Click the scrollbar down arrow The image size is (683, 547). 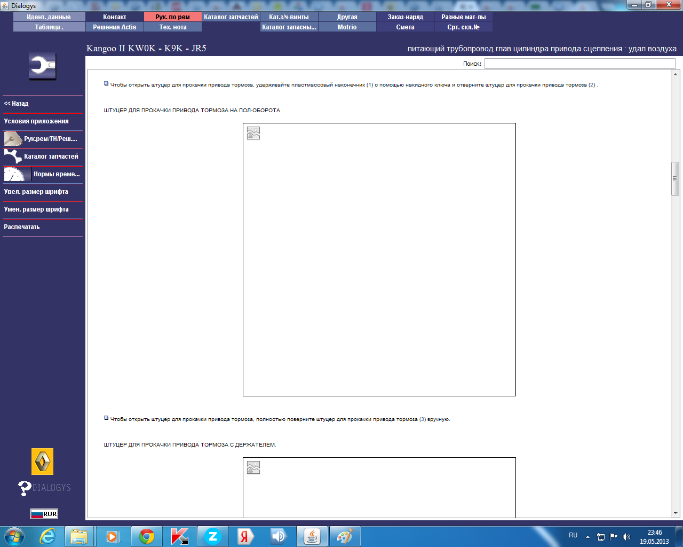(675, 513)
